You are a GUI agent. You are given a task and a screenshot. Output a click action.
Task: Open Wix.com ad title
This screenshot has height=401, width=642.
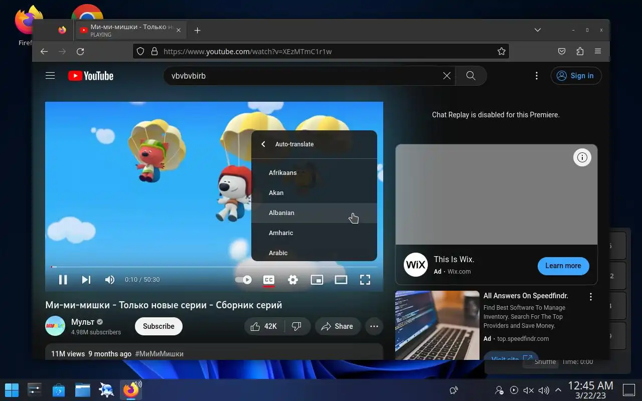coord(454,259)
